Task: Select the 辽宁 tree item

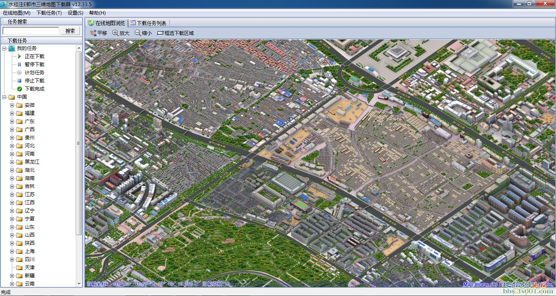Action: click(30, 211)
